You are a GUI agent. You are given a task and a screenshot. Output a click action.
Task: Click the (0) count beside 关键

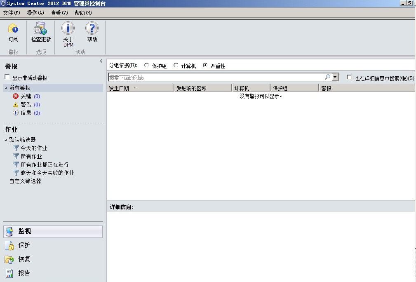37,96
